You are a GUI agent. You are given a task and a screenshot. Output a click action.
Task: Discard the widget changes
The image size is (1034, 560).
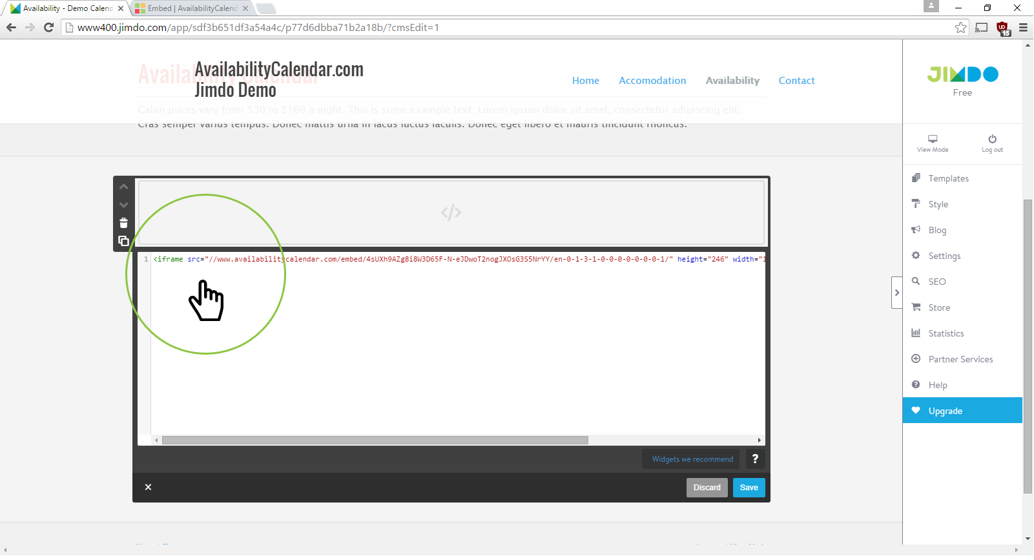(707, 487)
